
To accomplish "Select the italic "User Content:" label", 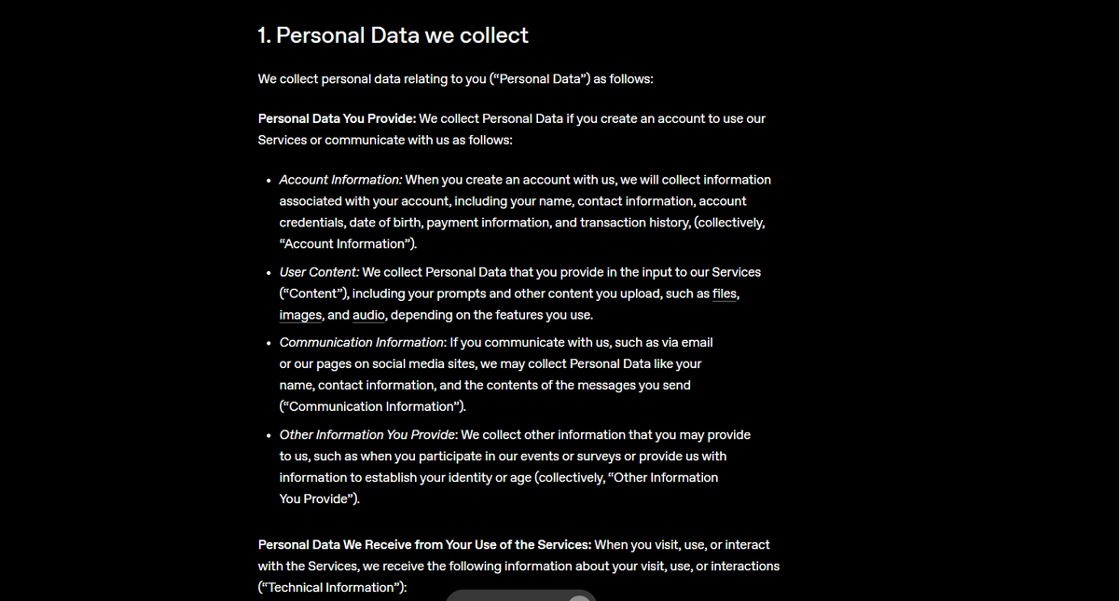I will (319, 272).
